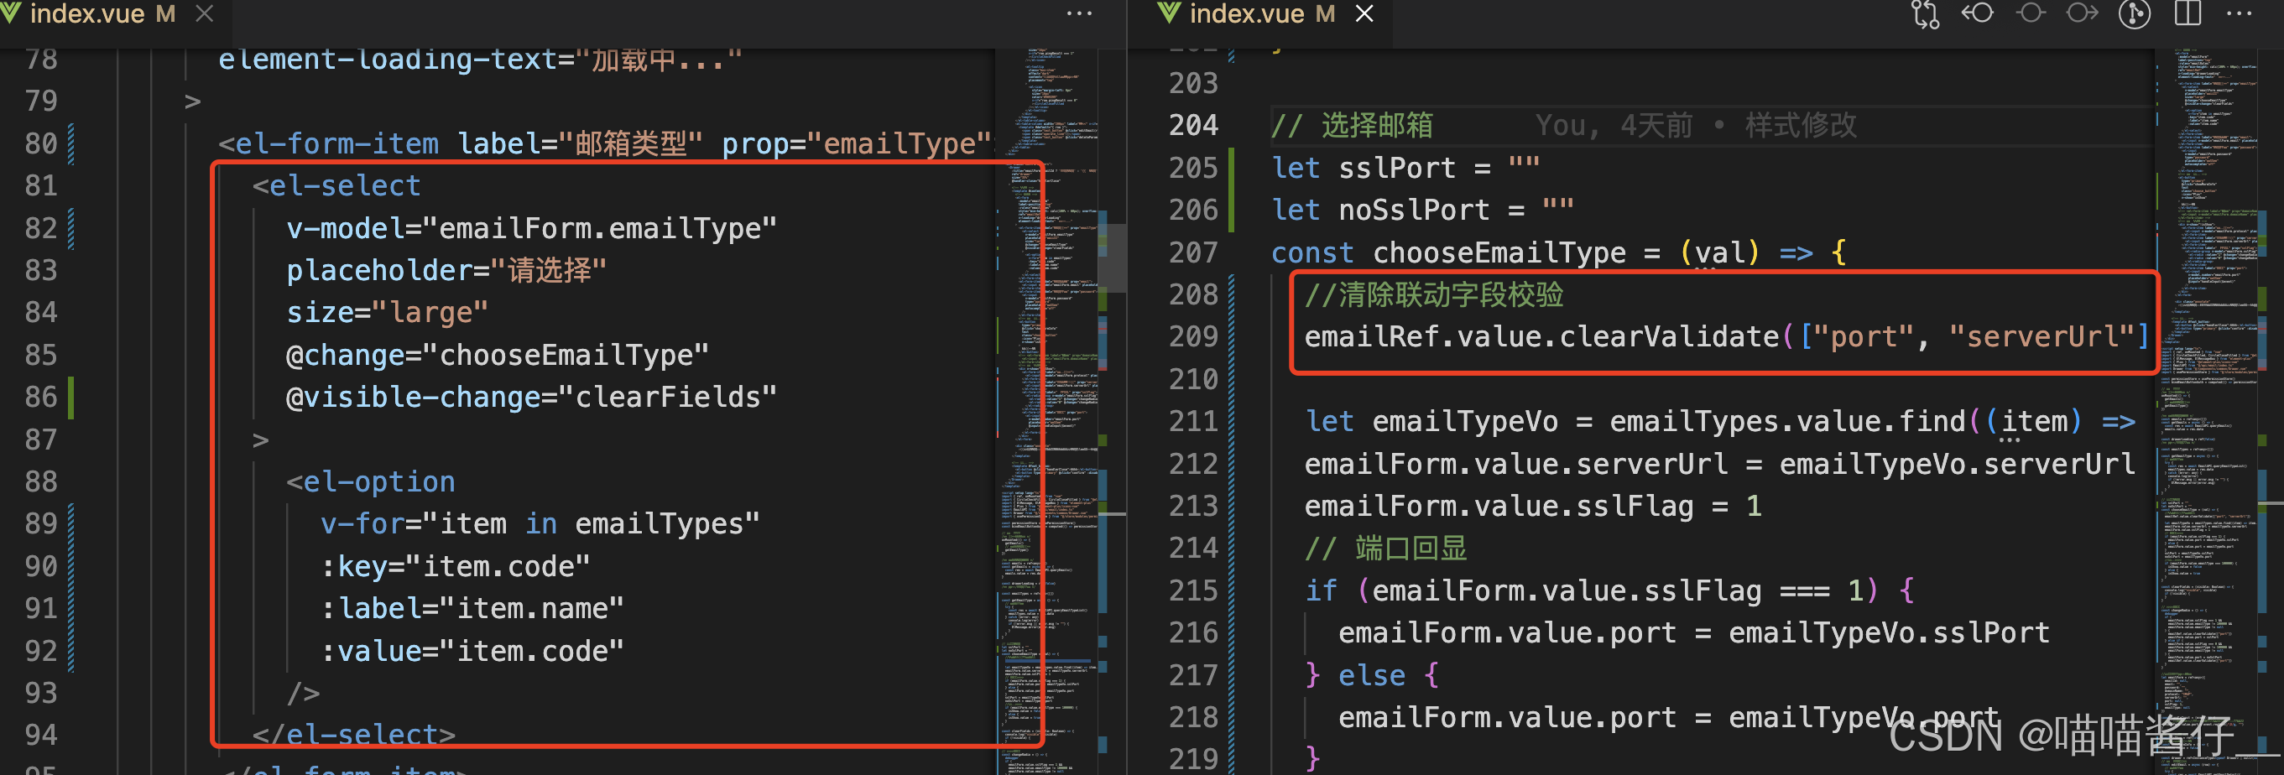Viewport: 2284px width, 775px height.
Task: Close the right index.vue tab
Action: click(1364, 13)
